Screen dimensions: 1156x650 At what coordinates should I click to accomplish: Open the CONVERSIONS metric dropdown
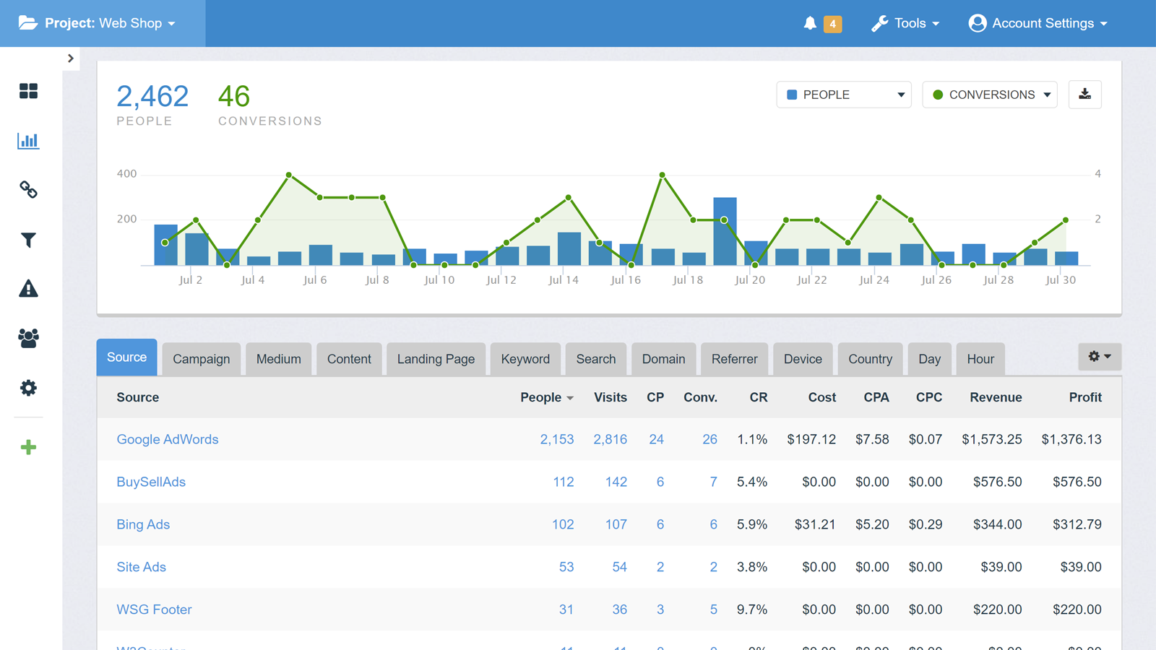[989, 94]
